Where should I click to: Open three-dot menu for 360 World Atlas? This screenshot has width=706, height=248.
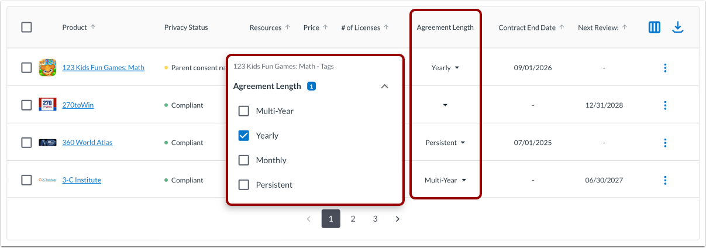[x=665, y=143]
